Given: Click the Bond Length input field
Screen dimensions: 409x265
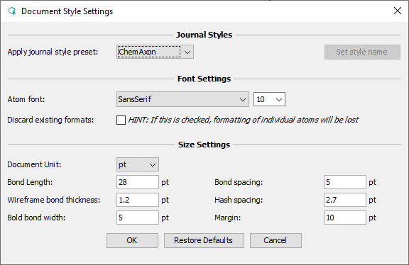Looking at the screenshot, I should [x=138, y=182].
